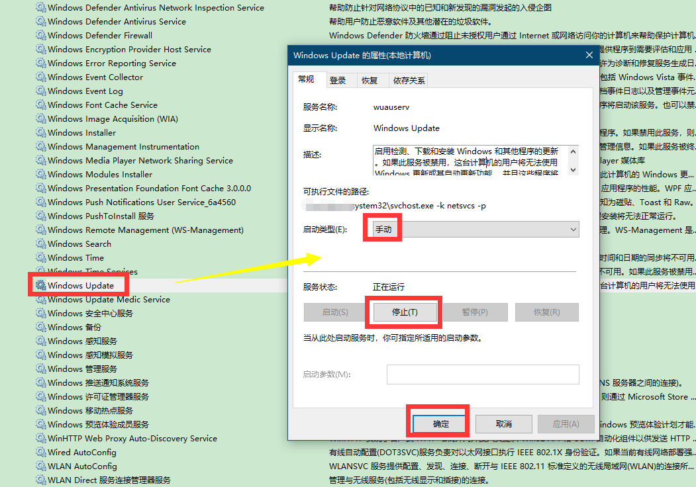Image resolution: width=696 pixels, height=487 pixels.
Task: Click the gear icon beside Windows Installer
Action: tap(41, 132)
